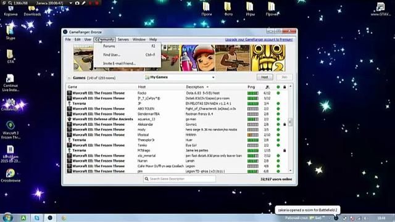This screenshot has height=222, width=395.
Task: Click the green A icon in the taskbar
Action: (x=23, y=218)
